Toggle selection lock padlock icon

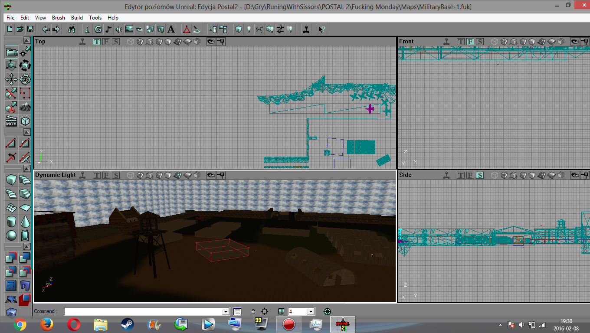coord(253,311)
